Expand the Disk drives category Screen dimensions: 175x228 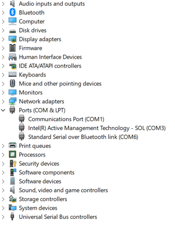pos(3,30)
